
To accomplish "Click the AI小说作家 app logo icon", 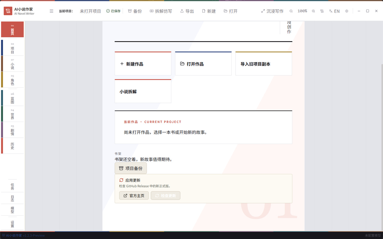I will pos(8,11).
